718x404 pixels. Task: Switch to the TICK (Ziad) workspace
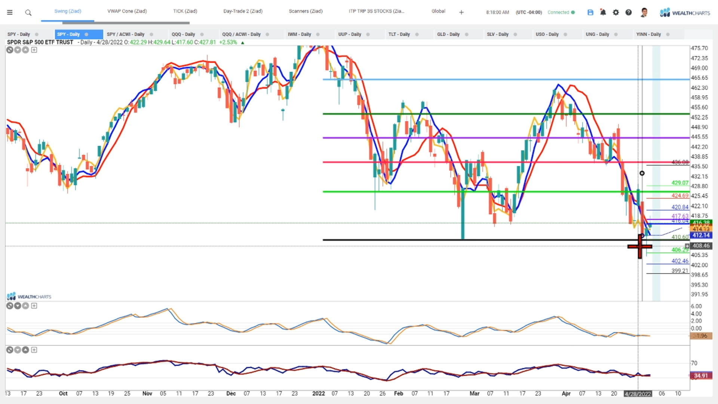pos(185,11)
